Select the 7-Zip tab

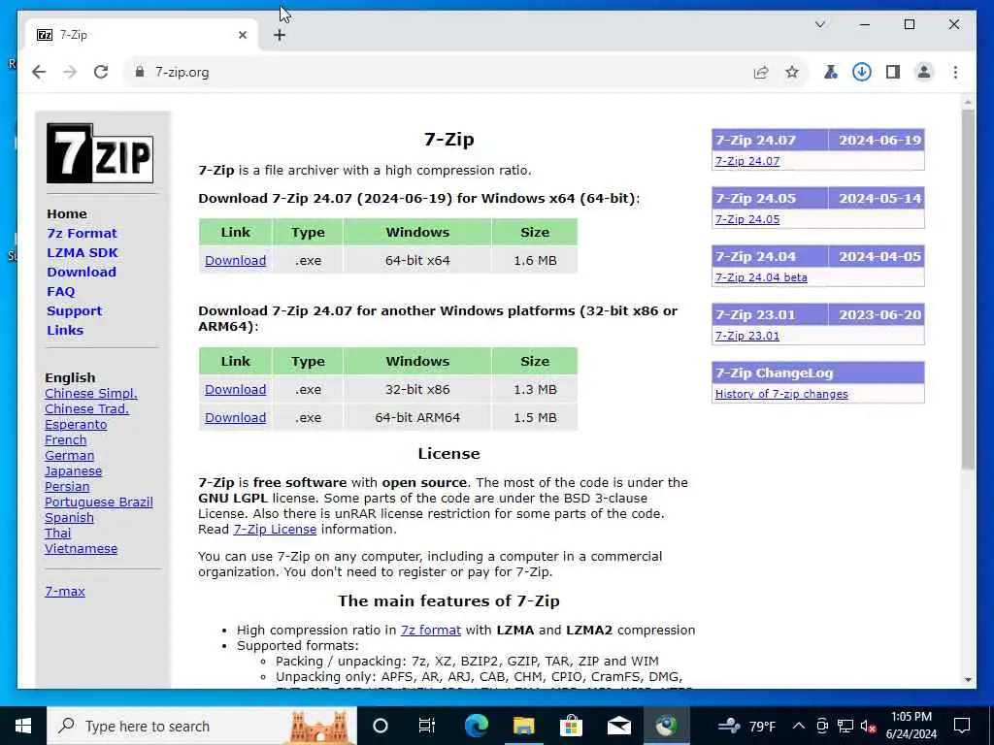[x=141, y=36]
